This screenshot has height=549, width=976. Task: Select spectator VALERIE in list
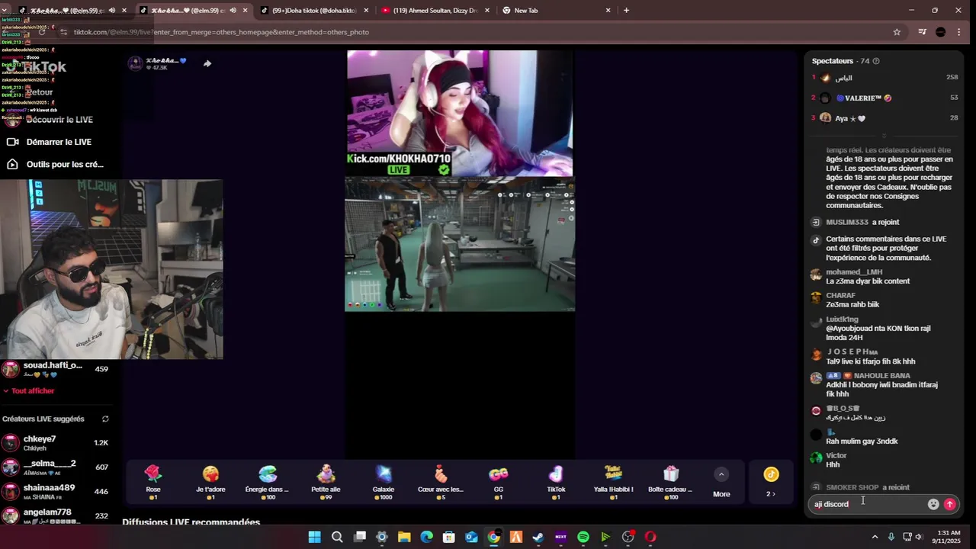tap(884, 98)
